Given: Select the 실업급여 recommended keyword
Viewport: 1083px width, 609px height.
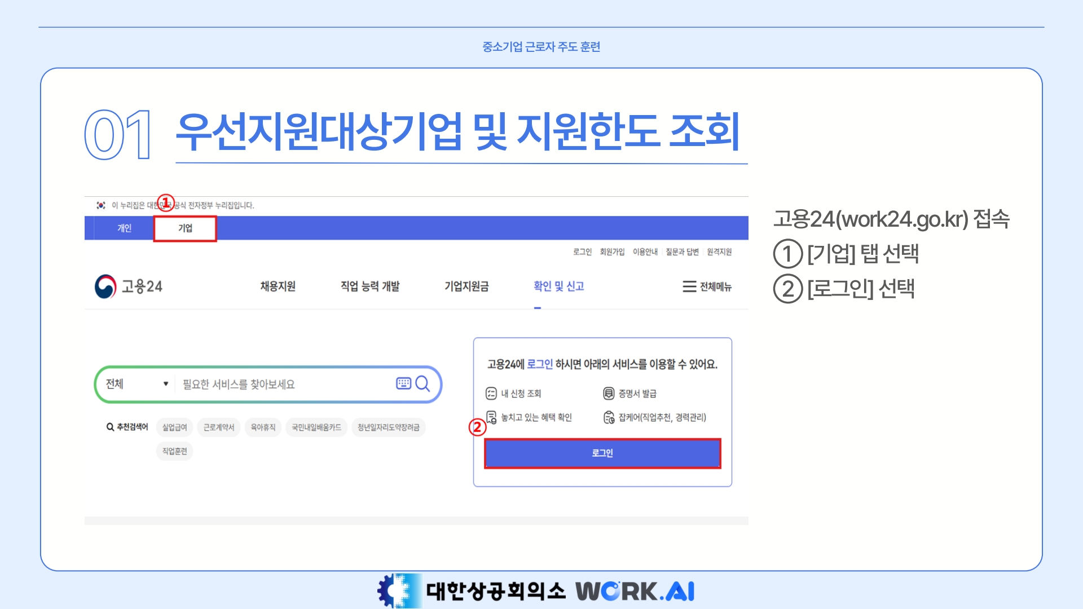Looking at the screenshot, I should coord(174,427).
